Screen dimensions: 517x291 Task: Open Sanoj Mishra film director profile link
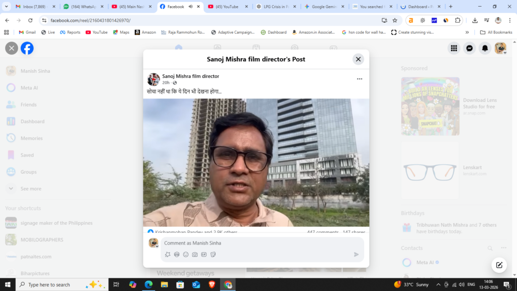click(190, 76)
